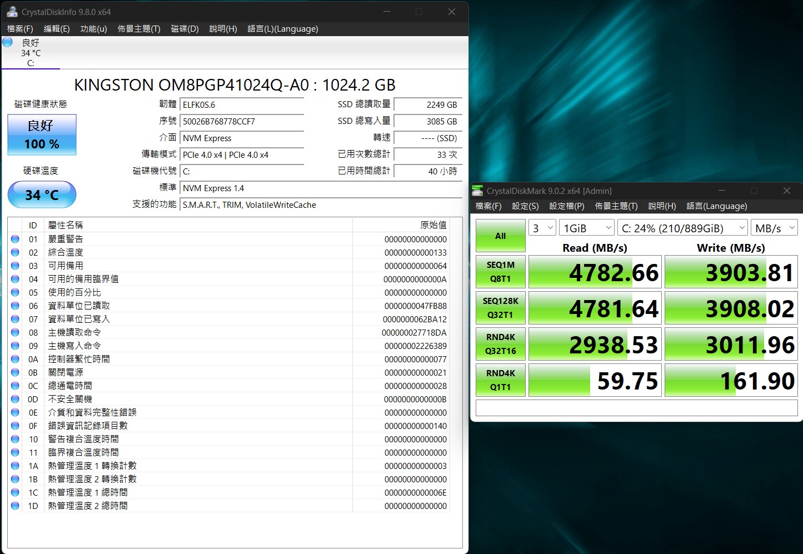Click SEQ128K Q32T1 write result 3908.02
The height and width of the screenshot is (554, 803).
[x=731, y=308]
